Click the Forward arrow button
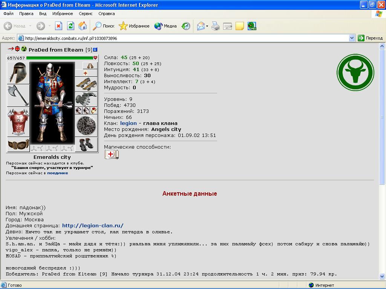Image resolution: width=386 pixels, height=289 pixels. coord(41,26)
